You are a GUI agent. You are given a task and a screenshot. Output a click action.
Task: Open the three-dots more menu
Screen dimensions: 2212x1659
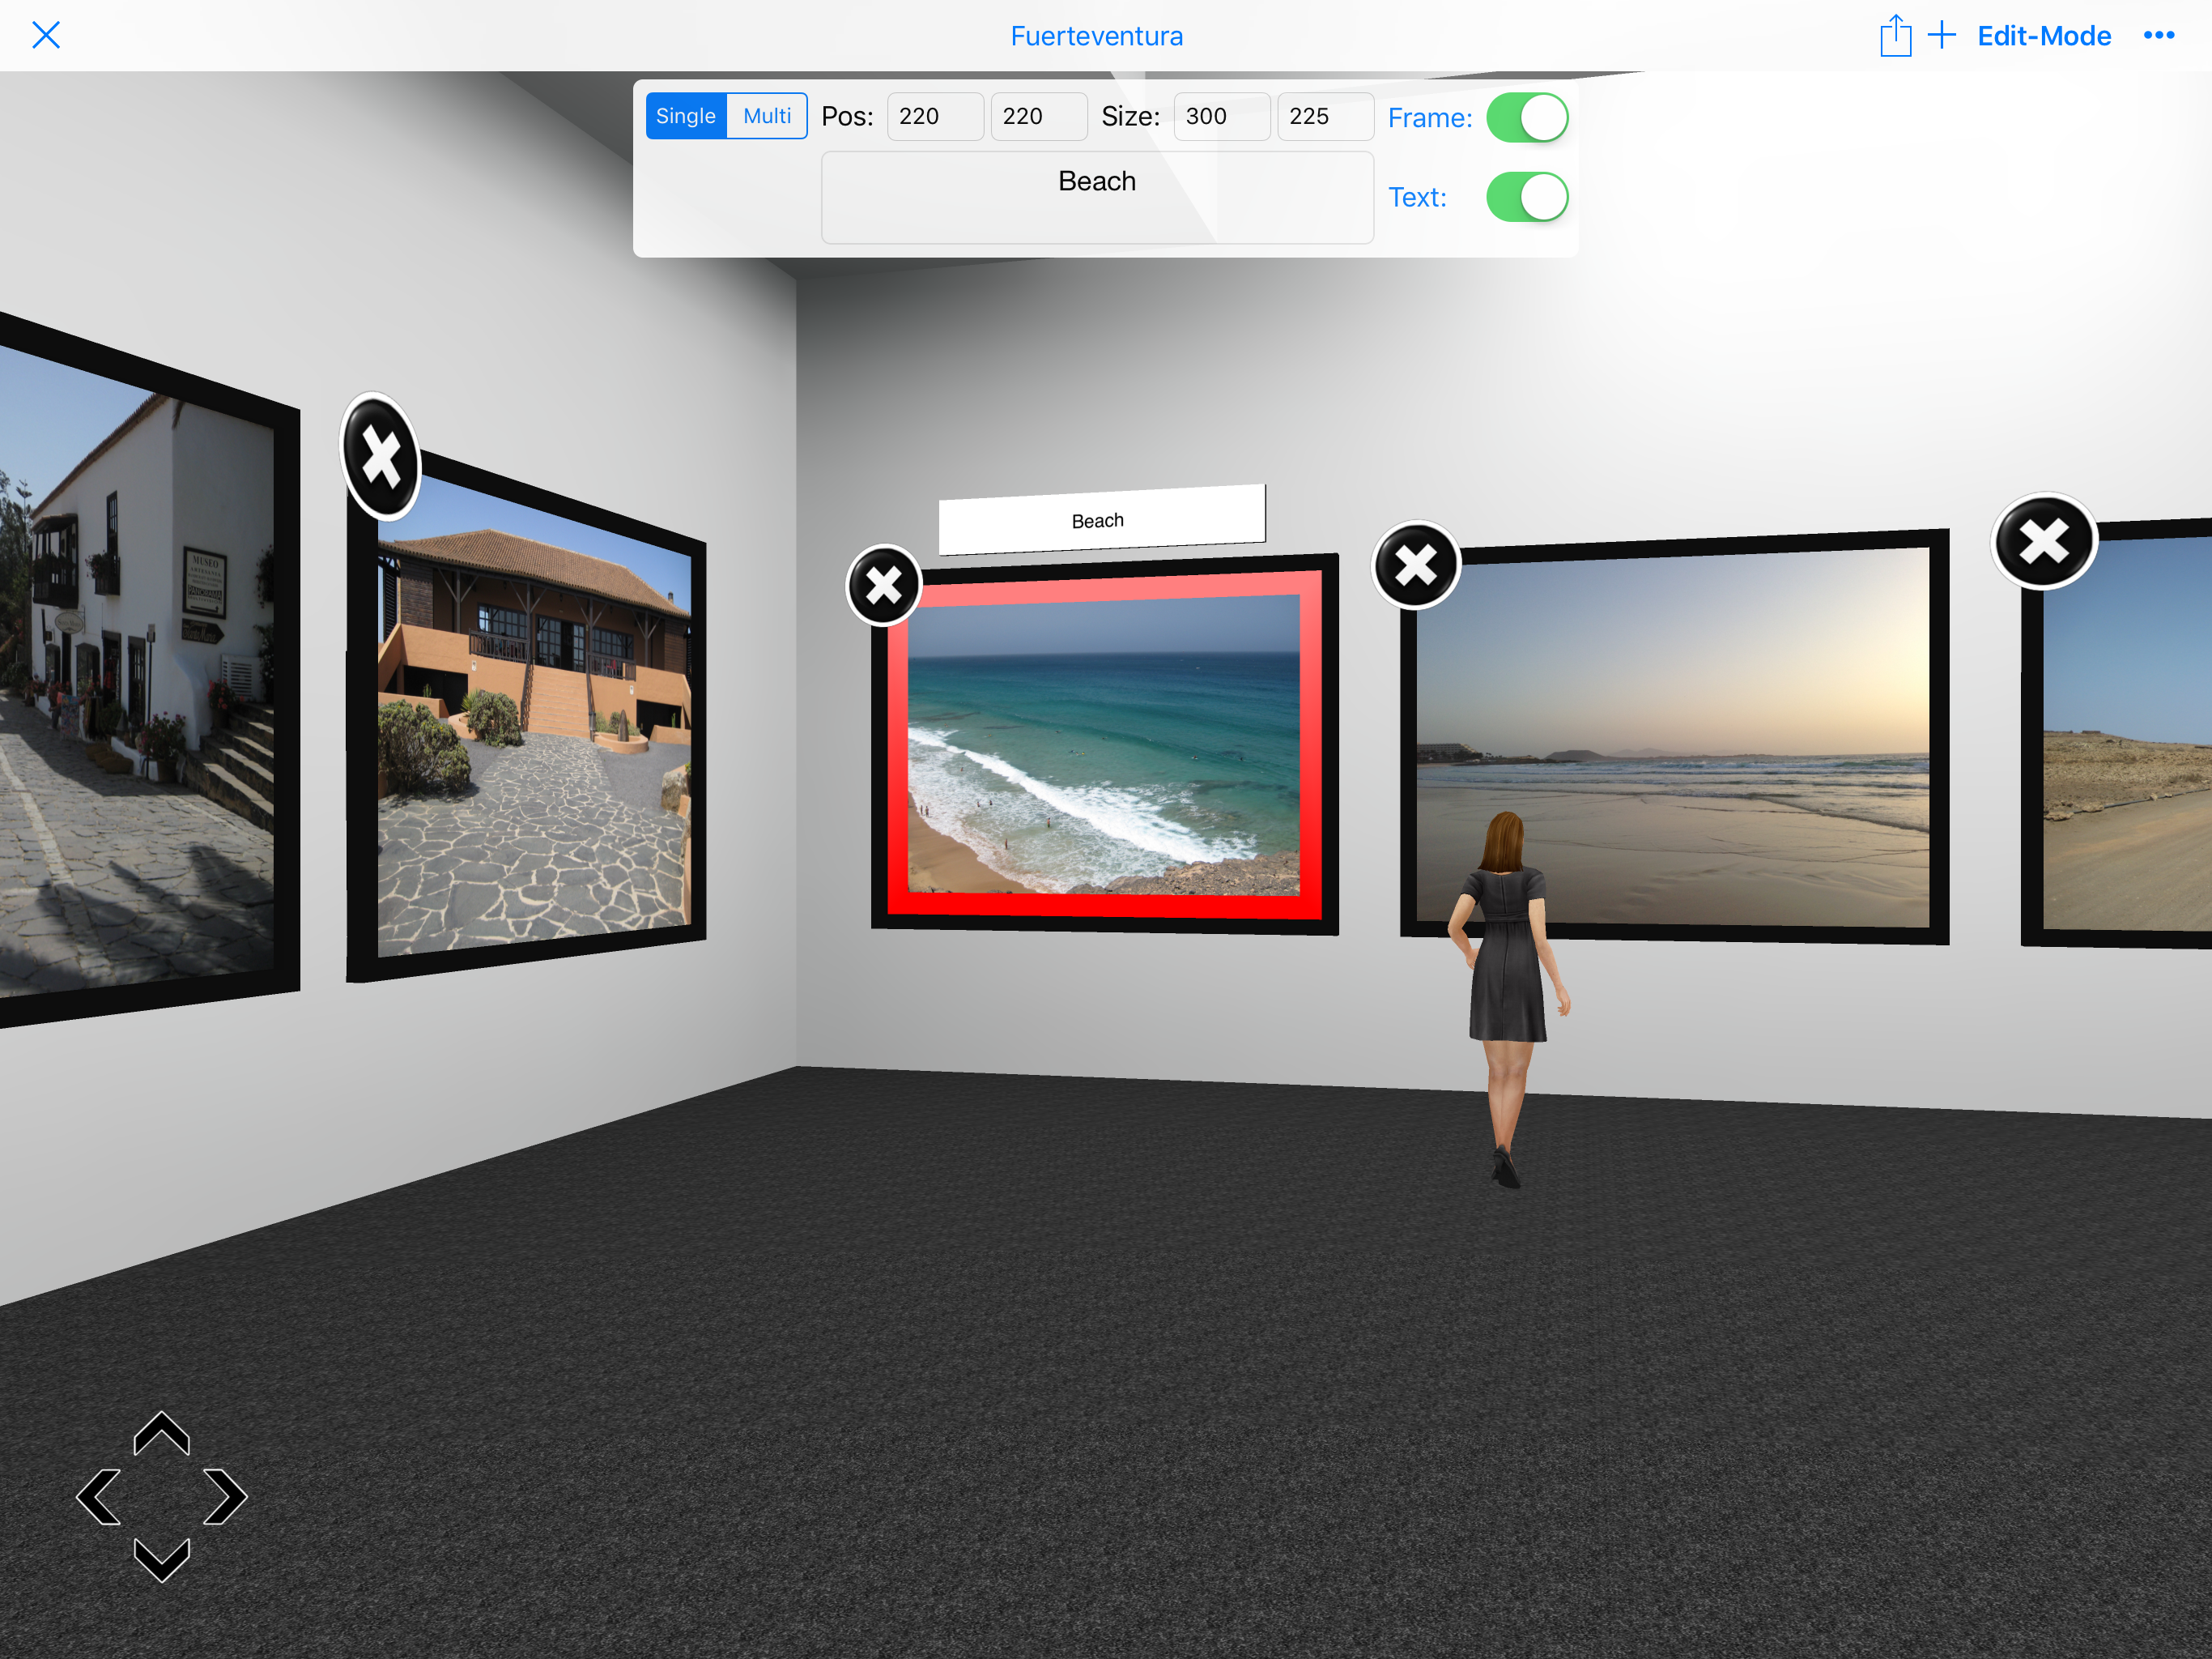(2158, 36)
